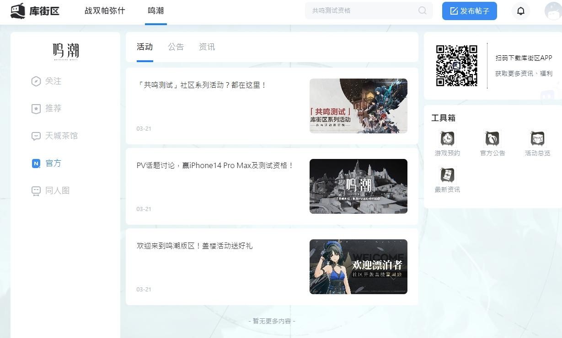Open 天城茶馆 section in sidebar

61,136
